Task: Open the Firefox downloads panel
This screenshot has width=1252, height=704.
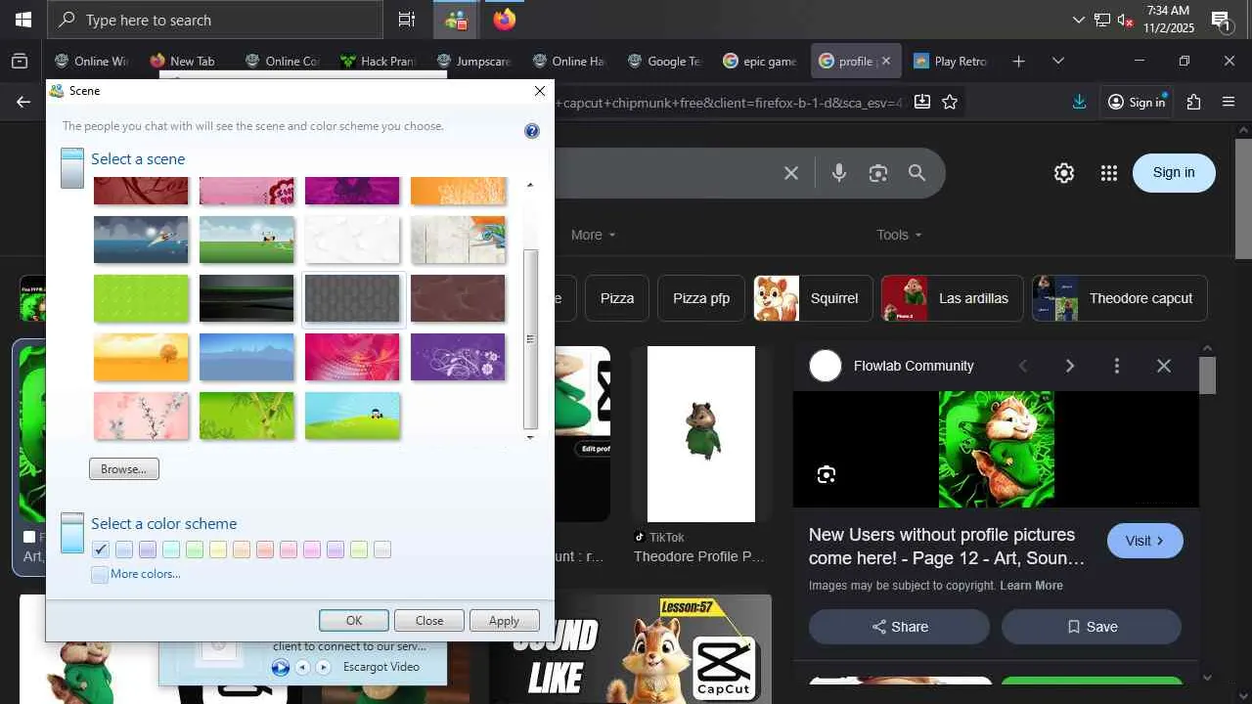Action: [1080, 102]
